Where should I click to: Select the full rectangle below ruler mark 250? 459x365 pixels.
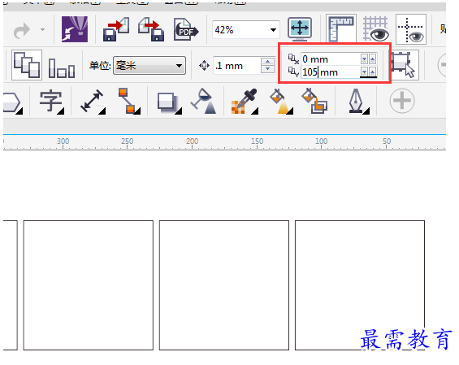(88, 285)
